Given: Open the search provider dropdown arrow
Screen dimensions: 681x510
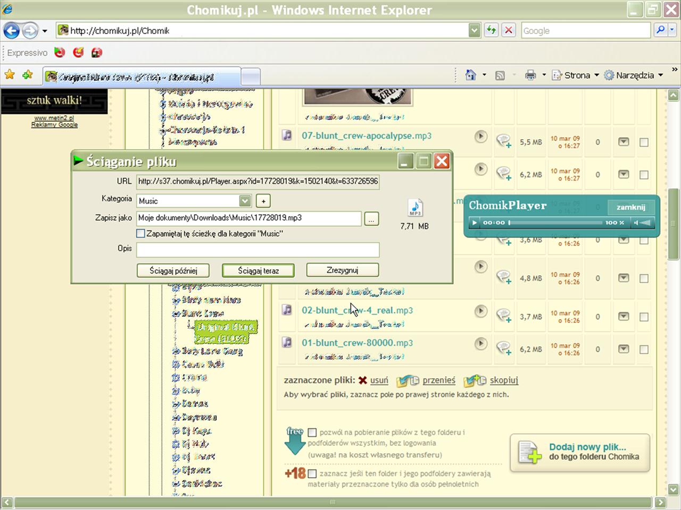Looking at the screenshot, I should click(x=672, y=30).
